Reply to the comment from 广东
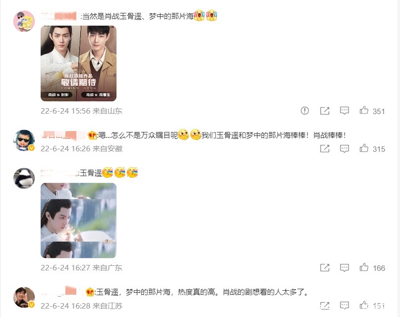 point(344,267)
